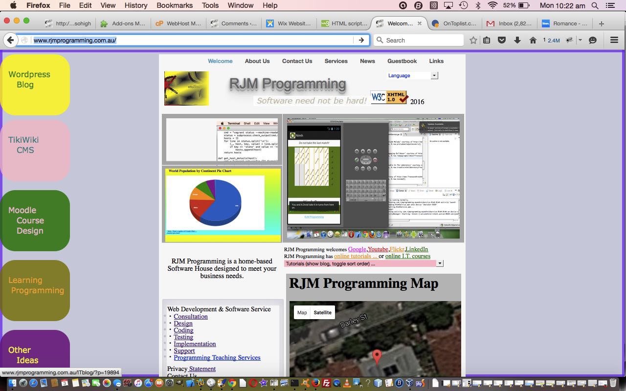This screenshot has height=391, width=626.
Task: Click the address bar URL field
Action: [193, 40]
